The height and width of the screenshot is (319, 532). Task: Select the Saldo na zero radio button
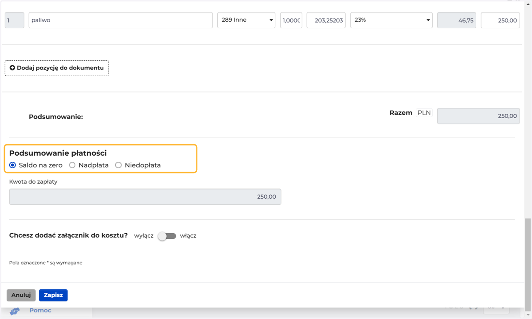(x=12, y=165)
